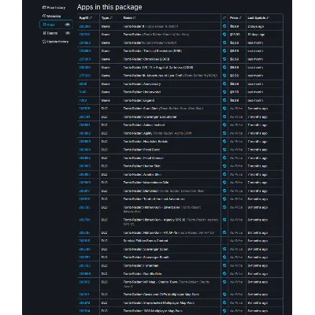
Task: Select the Apps sidebar tab
Action: click(x=56, y=24)
